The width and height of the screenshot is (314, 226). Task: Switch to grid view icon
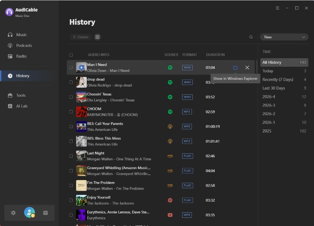click(97, 37)
